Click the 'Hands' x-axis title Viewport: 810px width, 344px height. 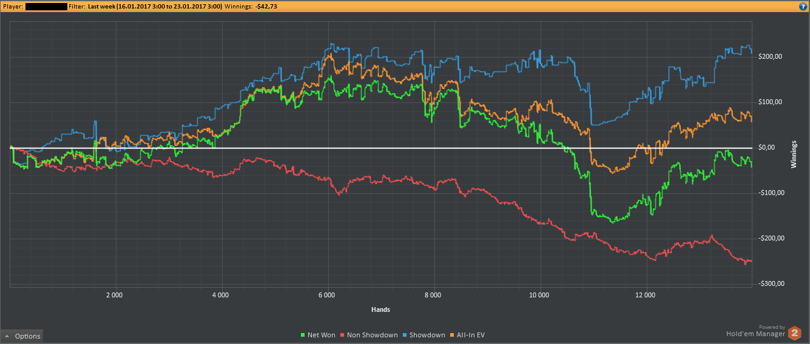380,309
